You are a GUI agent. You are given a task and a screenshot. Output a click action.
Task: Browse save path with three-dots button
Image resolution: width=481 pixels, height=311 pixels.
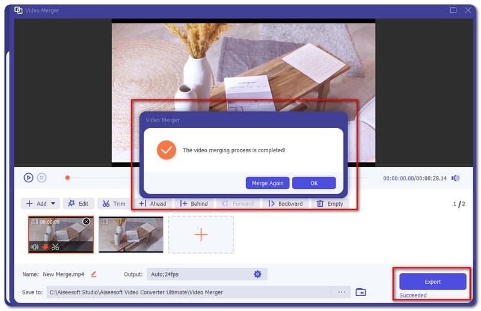tap(341, 292)
